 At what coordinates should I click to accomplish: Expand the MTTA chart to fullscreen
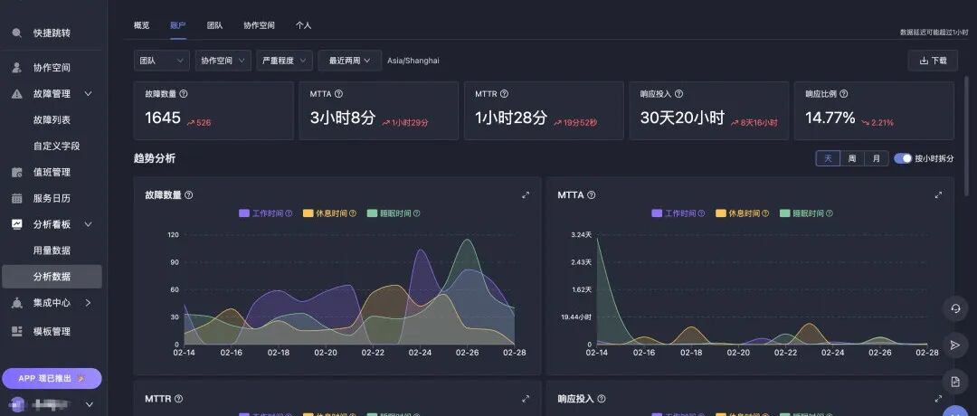pyautogui.click(x=938, y=195)
